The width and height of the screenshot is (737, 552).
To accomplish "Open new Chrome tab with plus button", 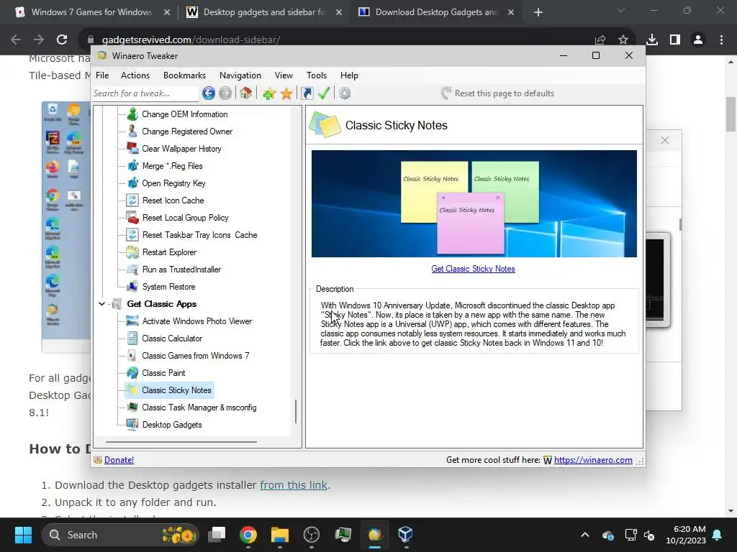I will coord(538,12).
